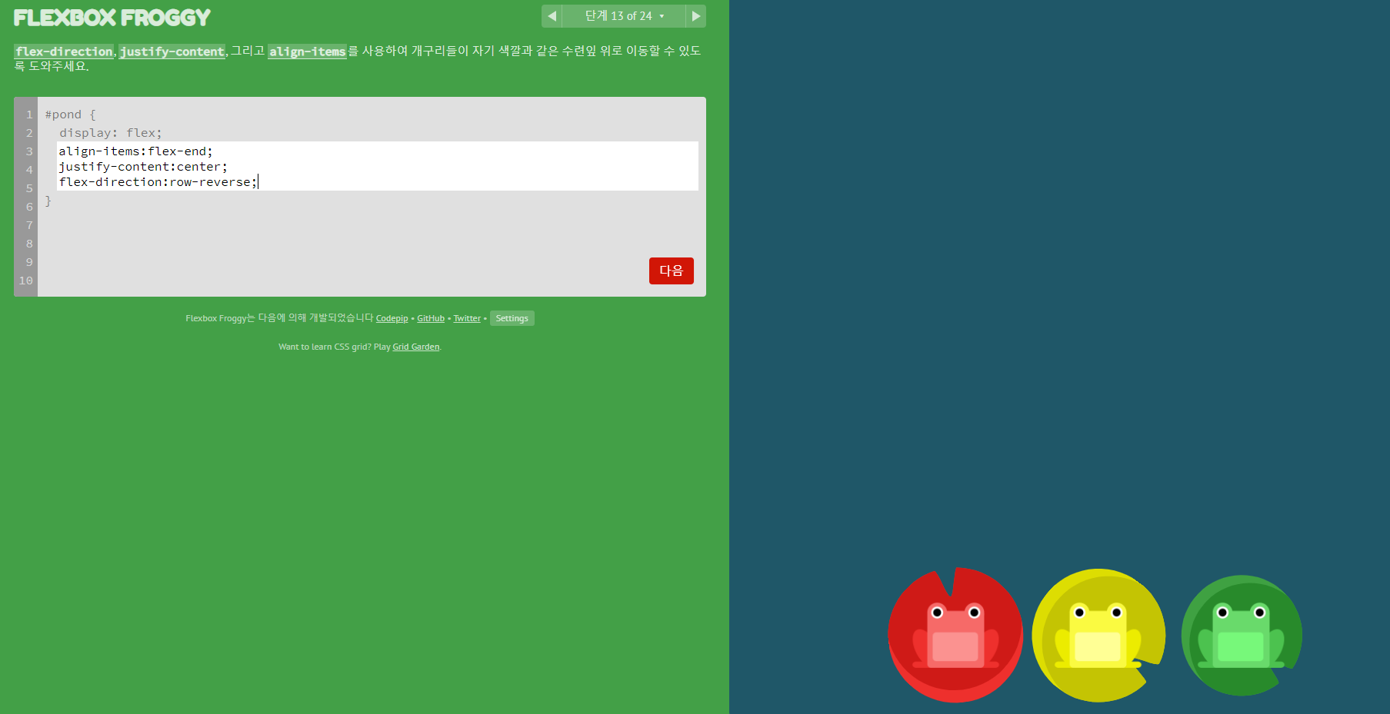Click the 'flex-direction:row-reverse;' line in the editor
The width and height of the screenshot is (1390, 714).
pyautogui.click(x=158, y=182)
